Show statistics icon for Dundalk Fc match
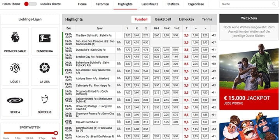Screen dimensions: 280x140 click(x=119, y=49)
